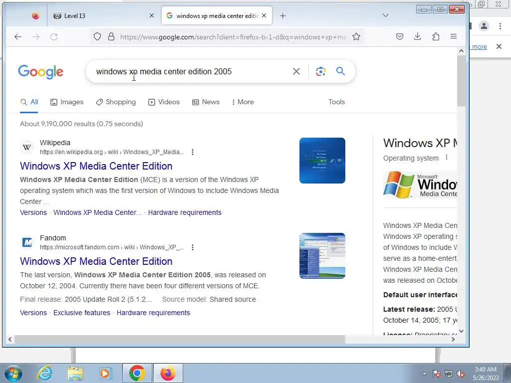Image resolution: width=511 pixels, height=383 pixels.
Task: Close the Level 13 tab
Action: 152,15
